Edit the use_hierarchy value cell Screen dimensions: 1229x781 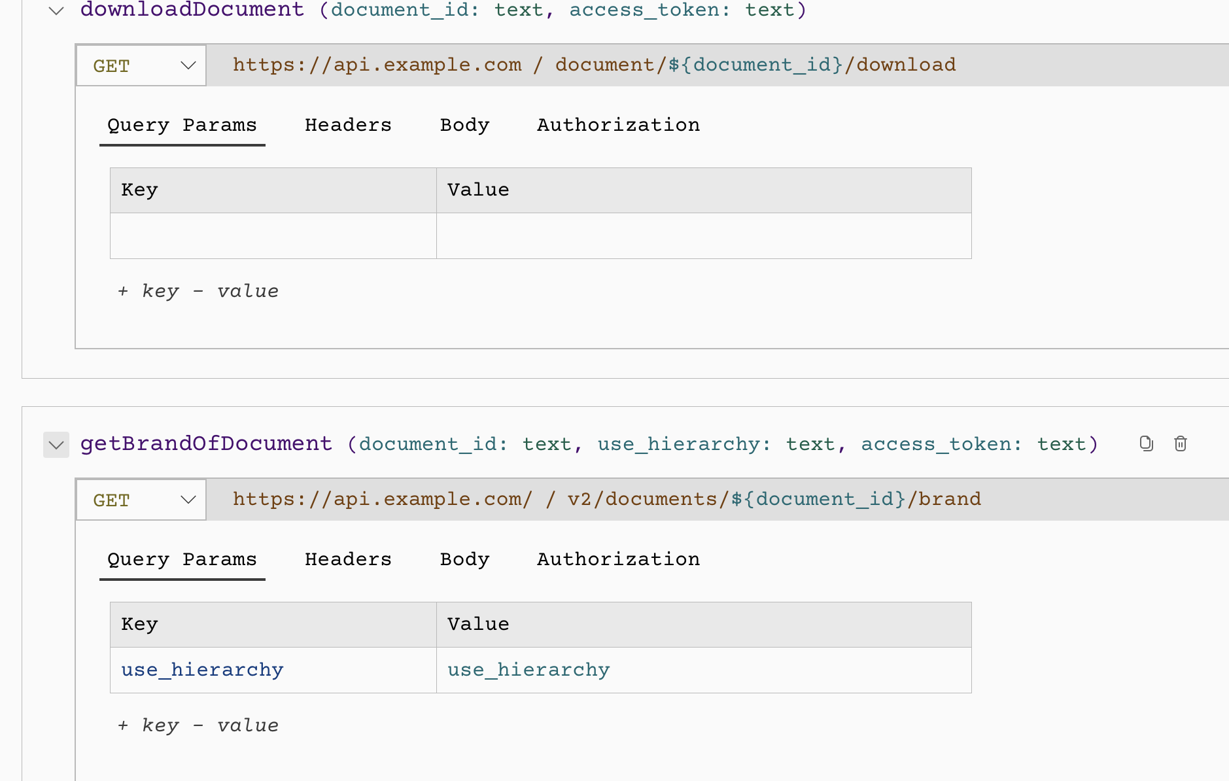[x=528, y=670]
